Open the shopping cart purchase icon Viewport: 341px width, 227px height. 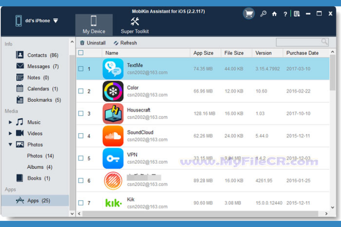click(x=249, y=14)
